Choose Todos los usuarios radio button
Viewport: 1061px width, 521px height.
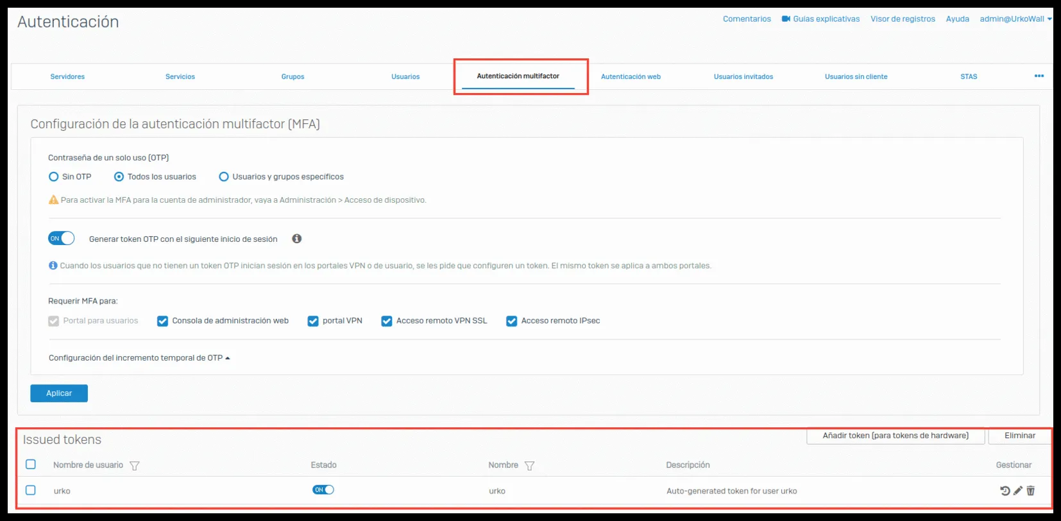pyautogui.click(x=119, y=176)
